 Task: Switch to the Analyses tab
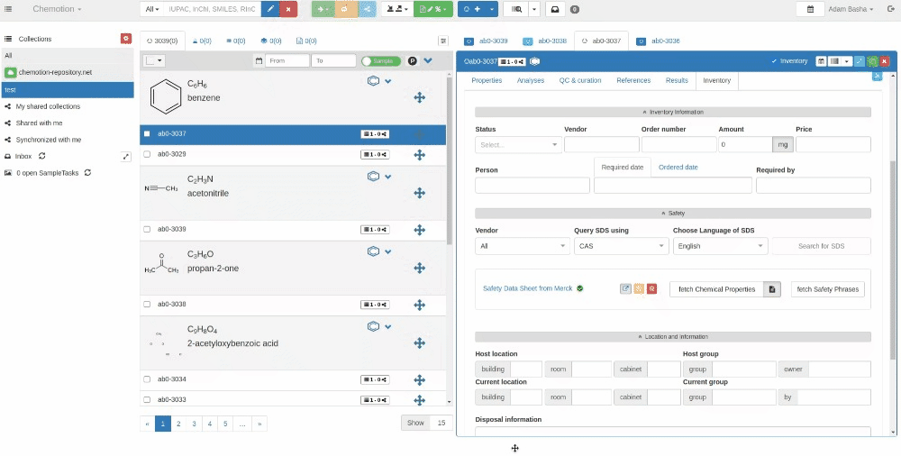click(x=530, y=80)
